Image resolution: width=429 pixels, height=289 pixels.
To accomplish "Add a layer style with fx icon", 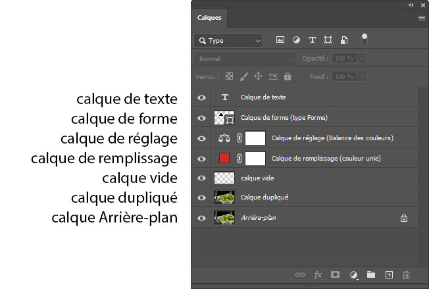I will 318,275.
